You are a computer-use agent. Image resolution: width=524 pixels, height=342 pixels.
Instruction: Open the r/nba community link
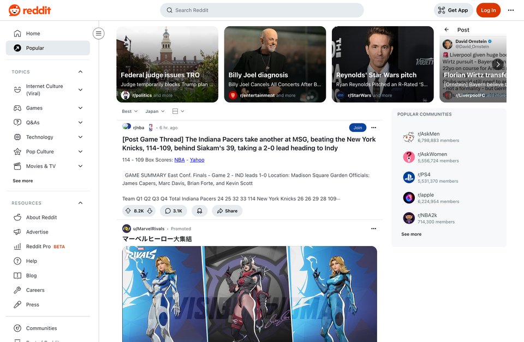click(138, 128)
